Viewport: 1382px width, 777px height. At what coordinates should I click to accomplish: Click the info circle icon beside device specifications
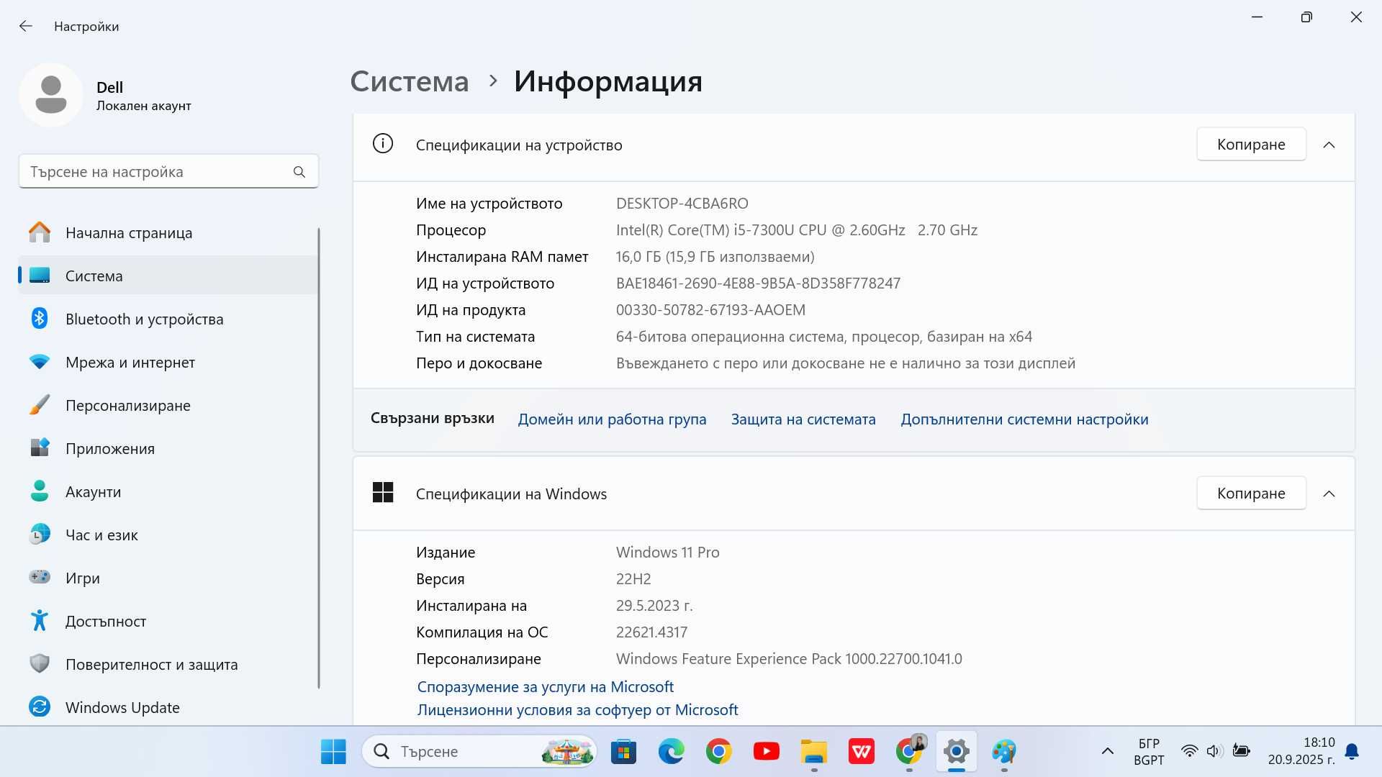[x=383, y=144]
